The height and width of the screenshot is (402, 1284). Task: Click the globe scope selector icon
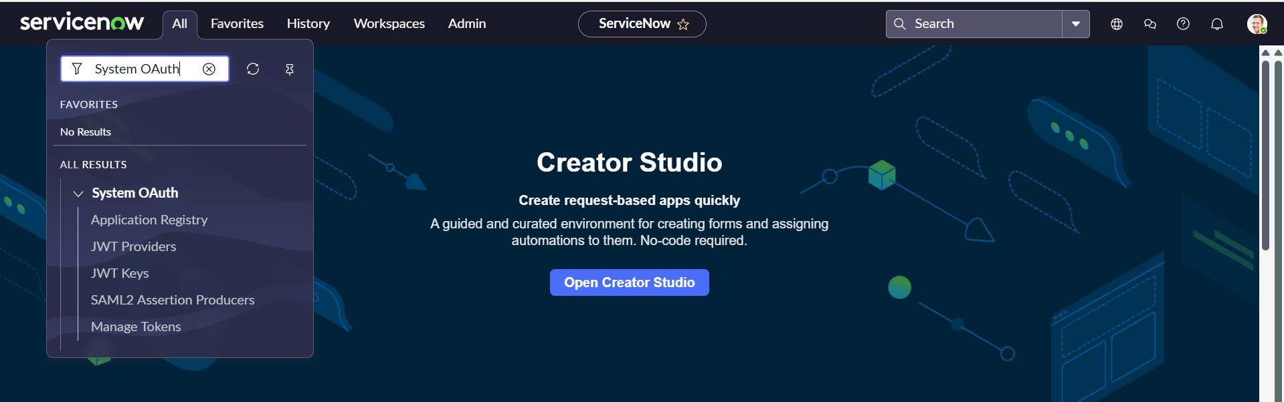pos(1116,24)
